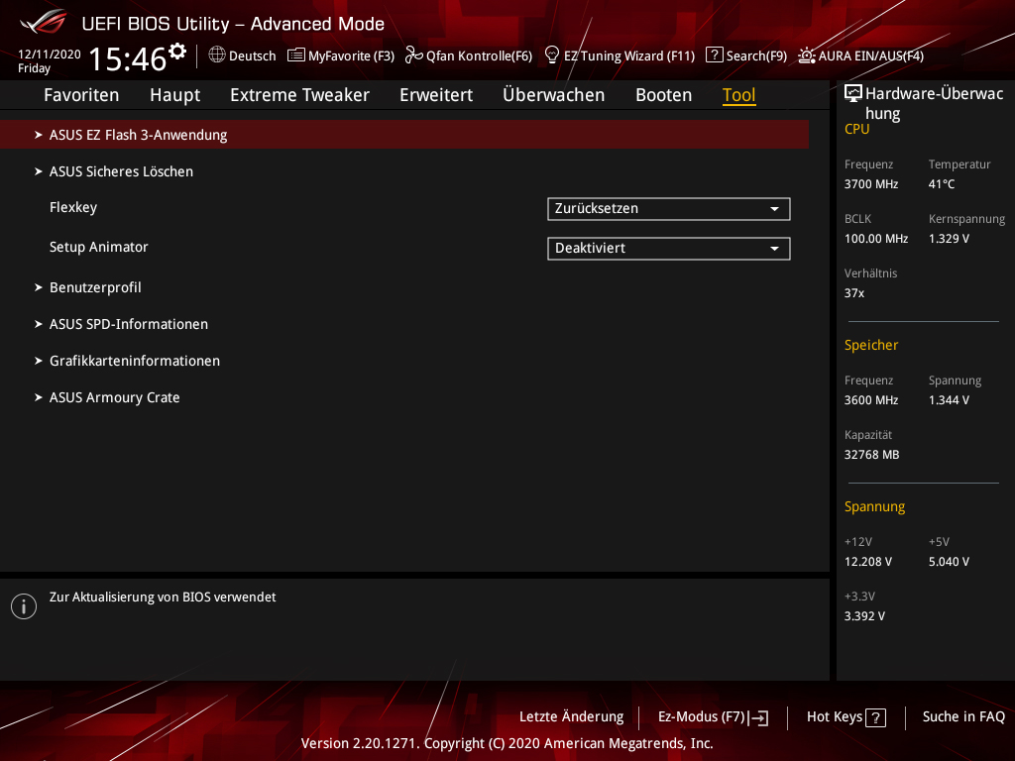Screen dimensions: 1015x761
Task: Open the Booten tab
Action: click(x=663, y=94)
